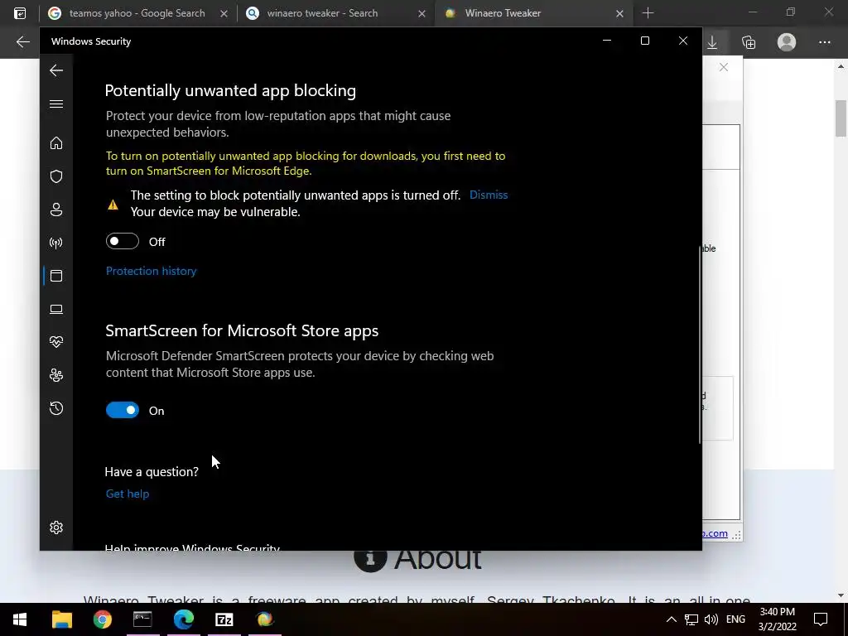
Task: Open Virus & threat protection shield icon
Action: (x=56, y=176)
